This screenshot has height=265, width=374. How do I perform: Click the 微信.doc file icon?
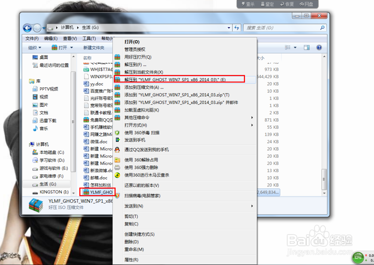86,141
